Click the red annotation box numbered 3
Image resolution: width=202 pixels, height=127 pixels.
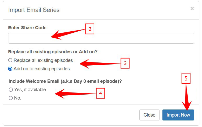pos(125,63)
